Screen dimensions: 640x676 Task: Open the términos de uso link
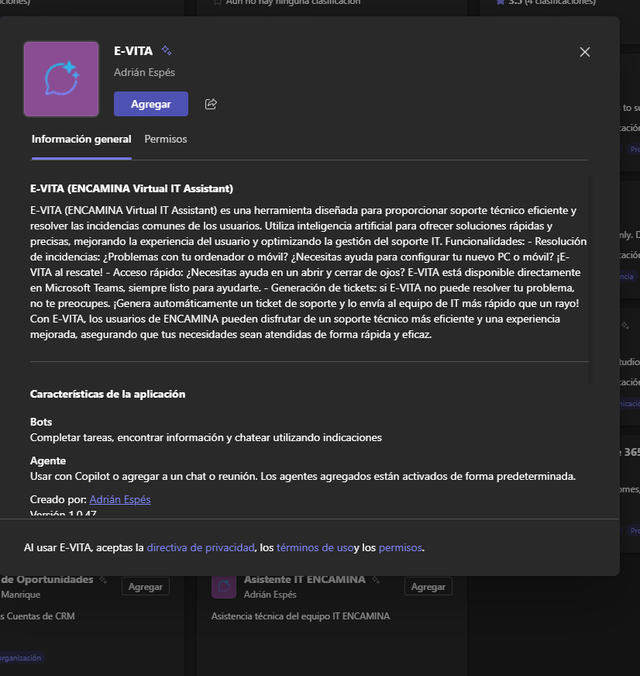pos(315,547)
